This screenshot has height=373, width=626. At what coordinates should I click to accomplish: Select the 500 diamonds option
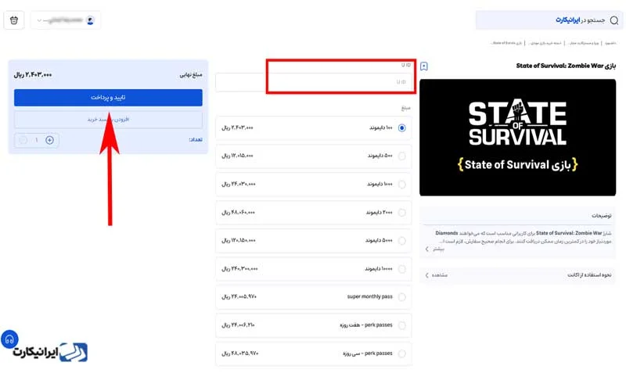[x=314, y=156]
